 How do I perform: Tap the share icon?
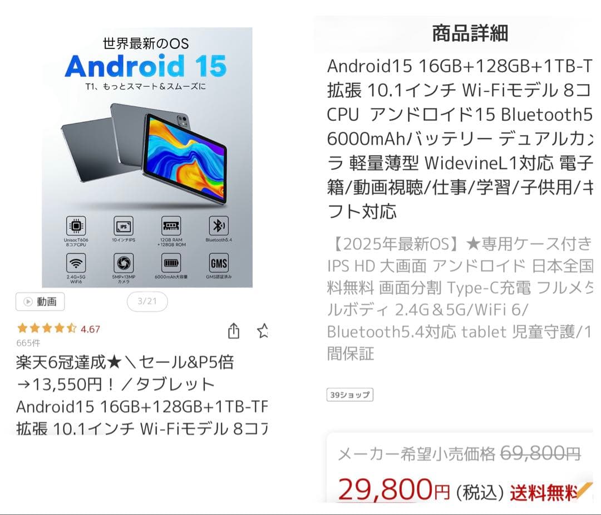point(234,331)
